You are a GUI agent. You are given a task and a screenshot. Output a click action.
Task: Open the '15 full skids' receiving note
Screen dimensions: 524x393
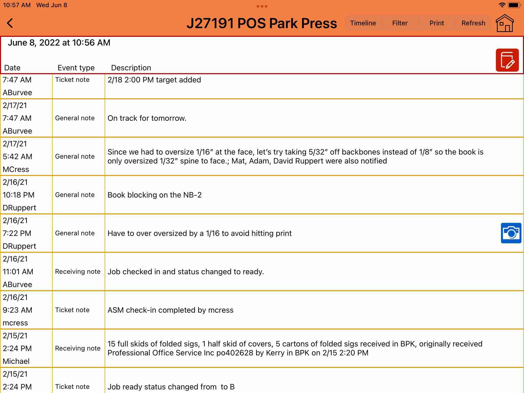click(x=295, y=348)
